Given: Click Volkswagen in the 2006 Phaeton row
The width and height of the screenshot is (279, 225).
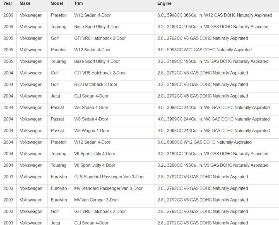Looking at the screenshot, I should (31, 15).
